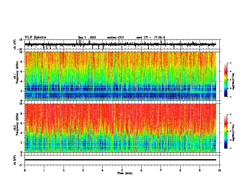This screenshot has height=191, width=247.
Task: Click the '2' kHz tick on ch.1 frequency axis
Action: point(22,91)
